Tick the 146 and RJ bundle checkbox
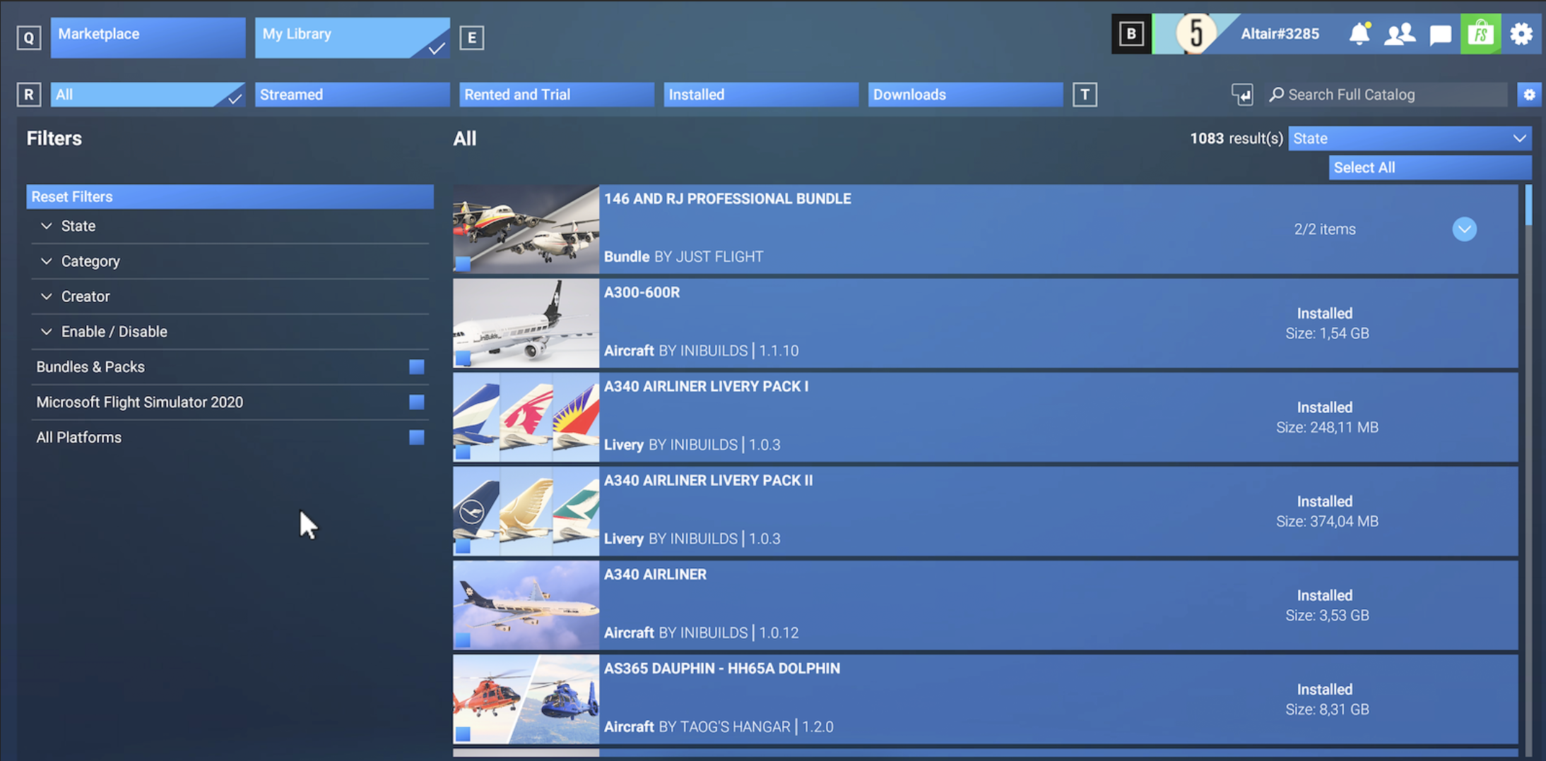This screenshot has height=761, width=1546. (x=463, y=264)
